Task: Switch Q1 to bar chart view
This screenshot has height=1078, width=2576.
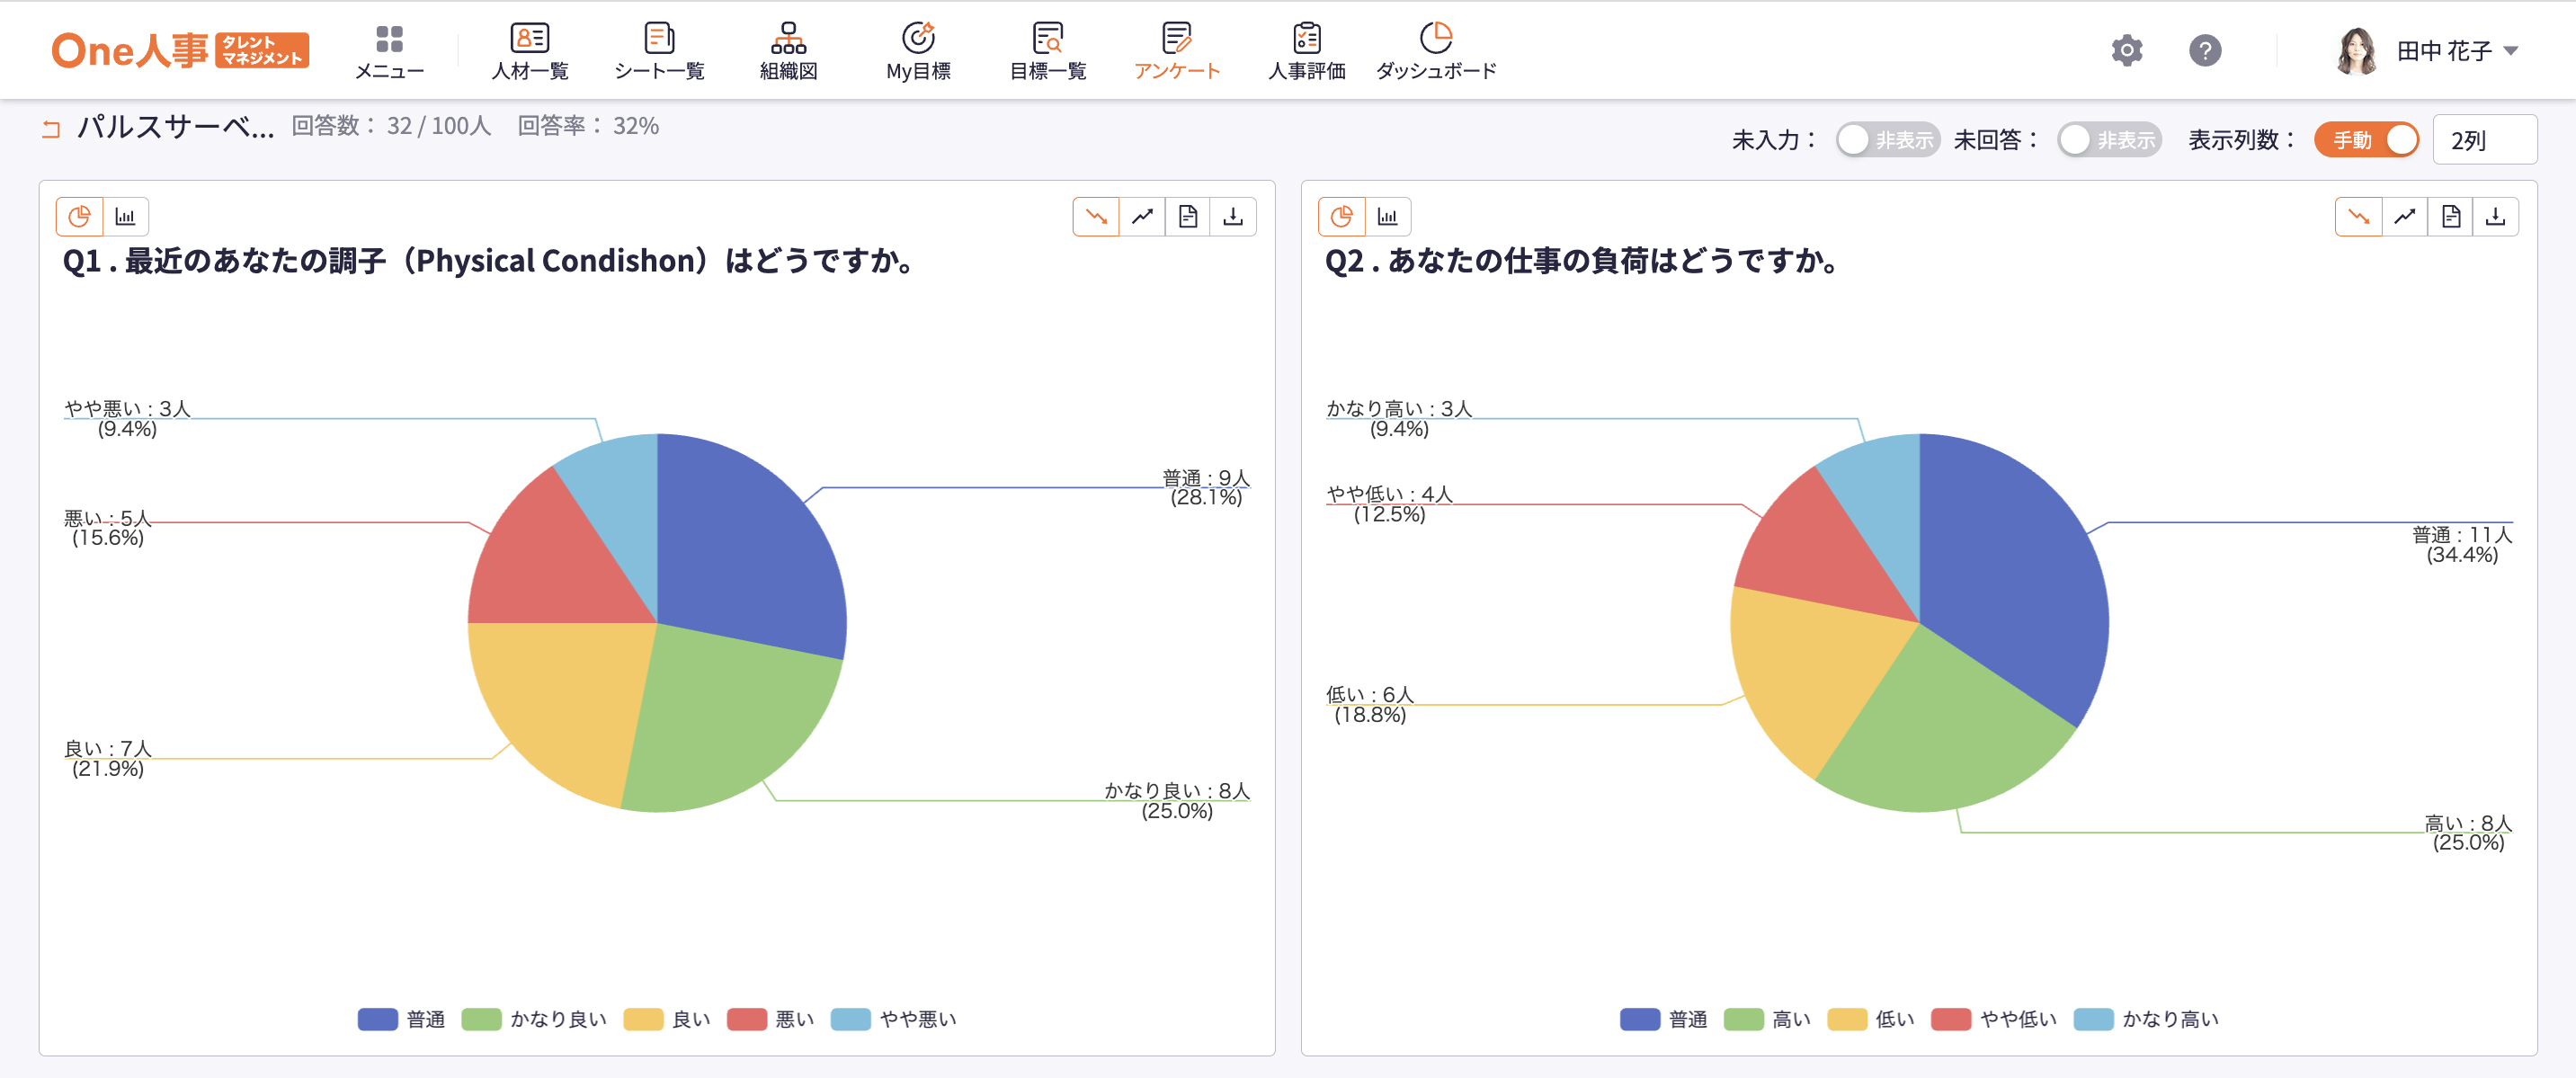Action: [x=125, y=216]
